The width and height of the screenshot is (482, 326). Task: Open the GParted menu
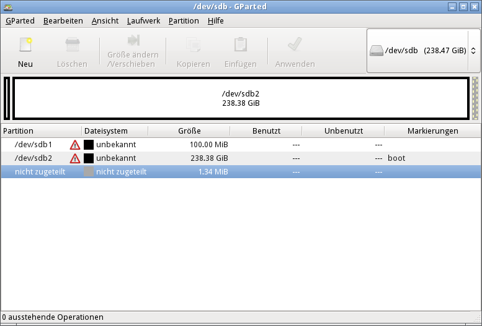point(20,21)
